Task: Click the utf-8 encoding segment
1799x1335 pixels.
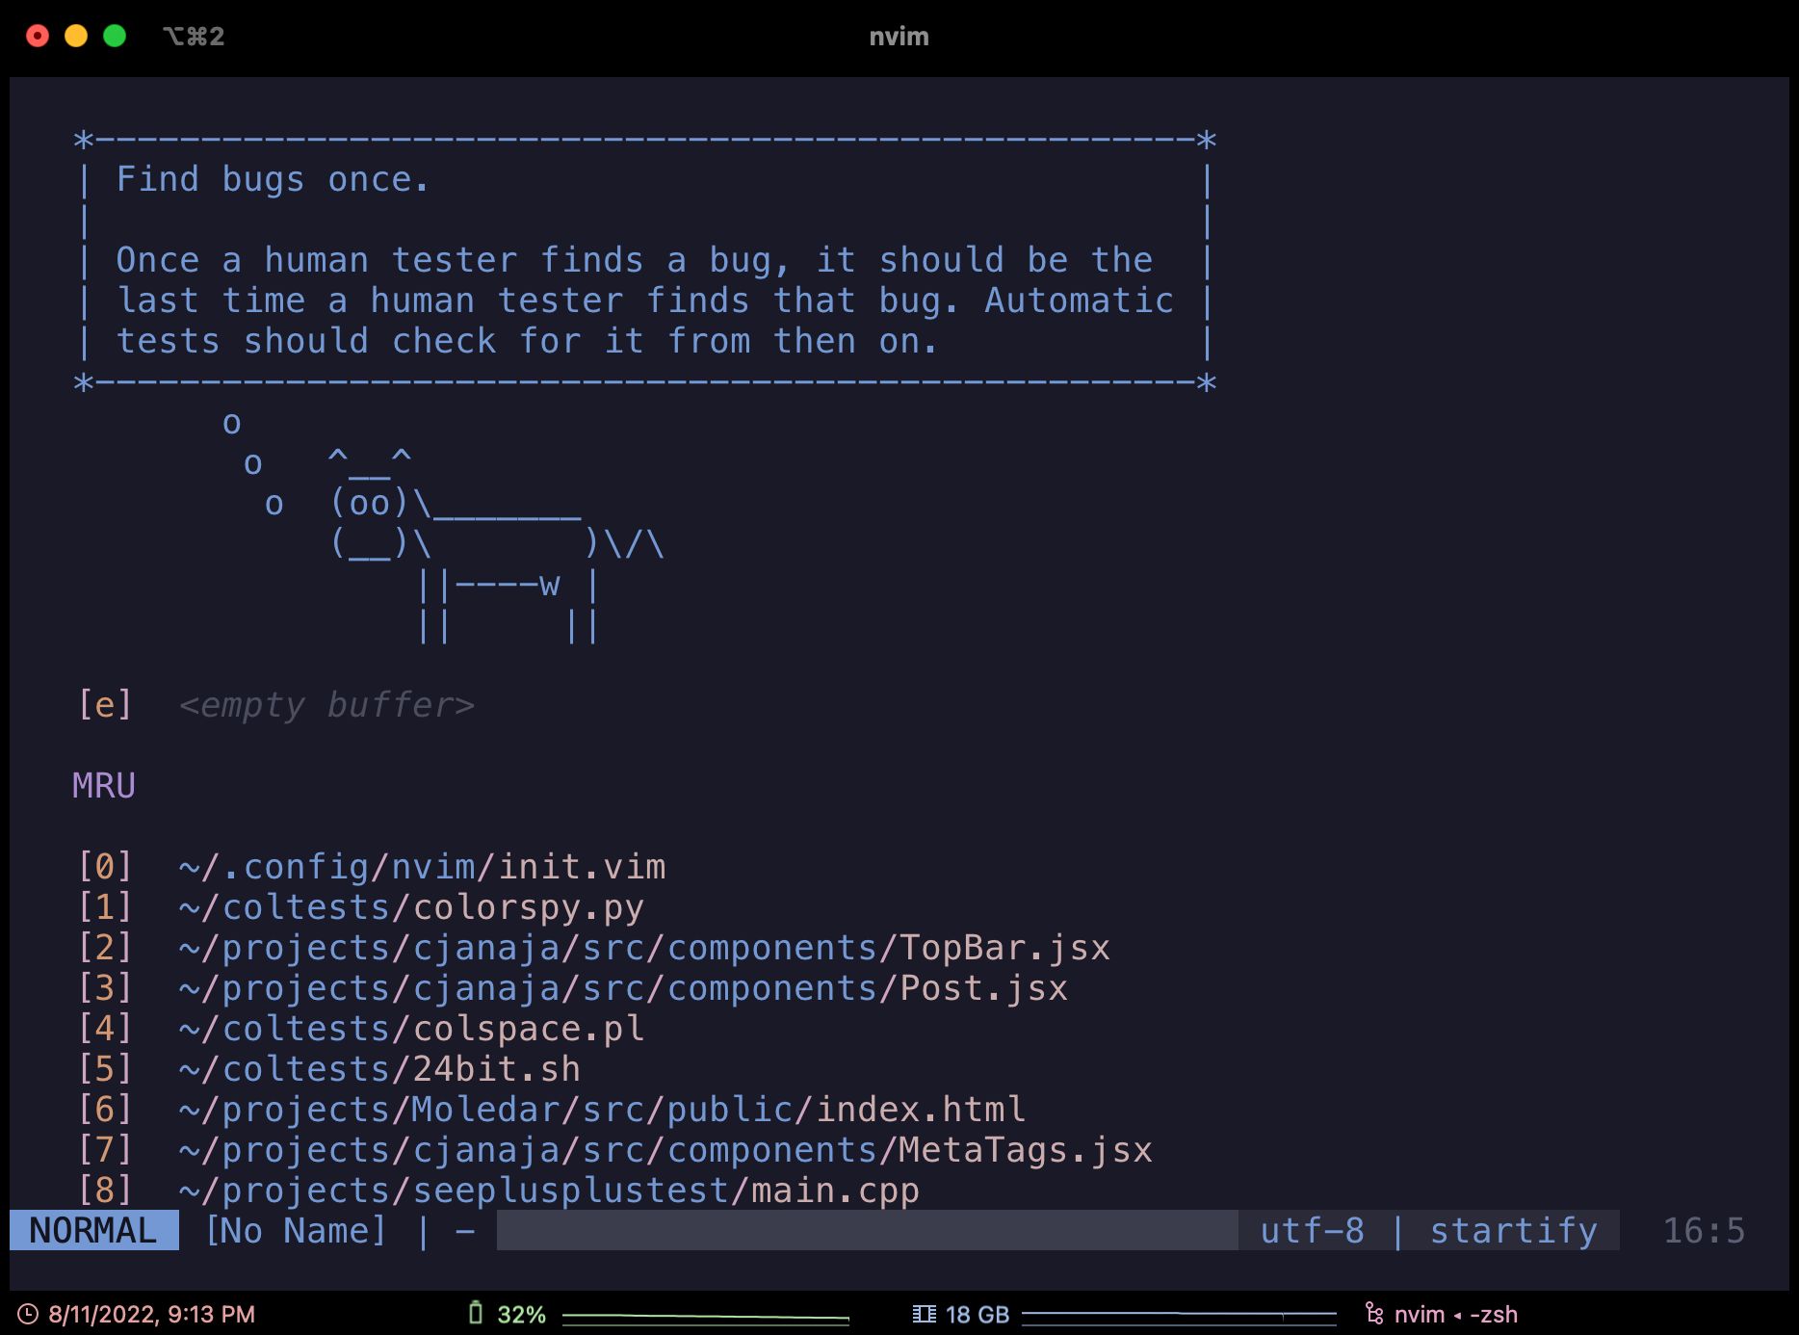Action: click(x=1313, y=1230)
